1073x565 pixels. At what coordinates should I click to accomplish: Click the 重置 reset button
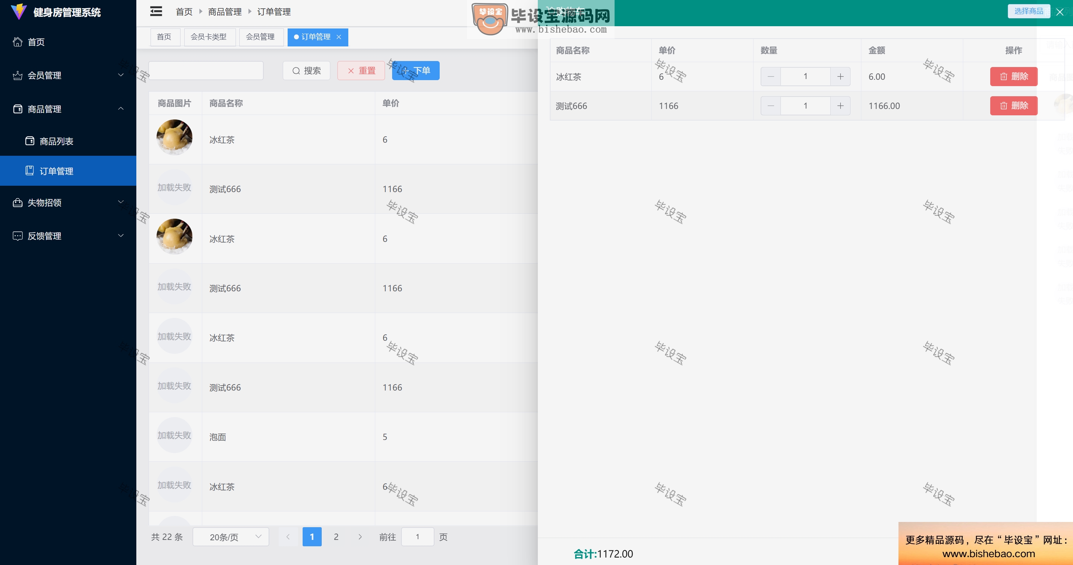pos(361,71)
